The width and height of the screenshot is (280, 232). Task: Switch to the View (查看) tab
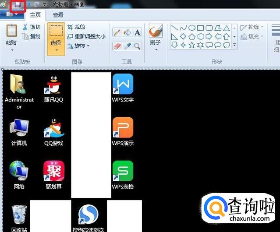point(58,15)
